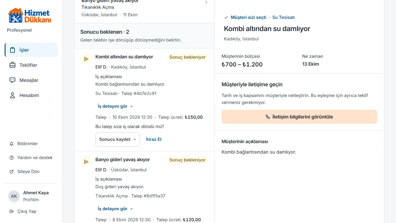Click Çıkış Yap to sign out
This screenshot has width=396, height=223.
click(x=31, y=211)
